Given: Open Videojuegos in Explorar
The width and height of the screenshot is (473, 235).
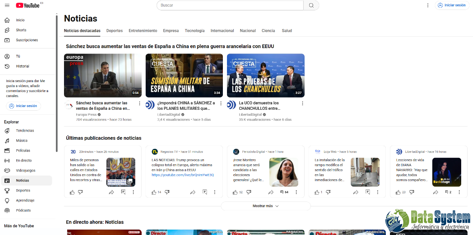Looking at the screenshot, I should [x=26, y=170].
